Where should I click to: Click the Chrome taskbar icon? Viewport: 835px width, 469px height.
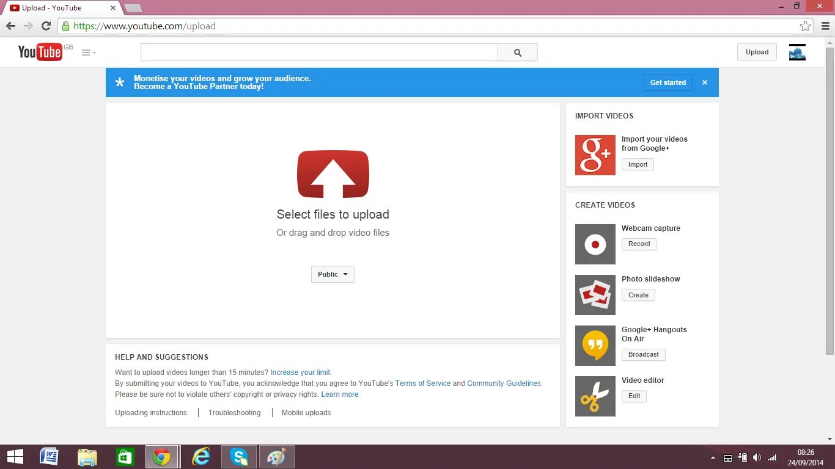click(162, 457)
